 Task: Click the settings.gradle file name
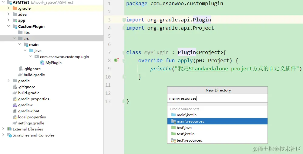31,123
